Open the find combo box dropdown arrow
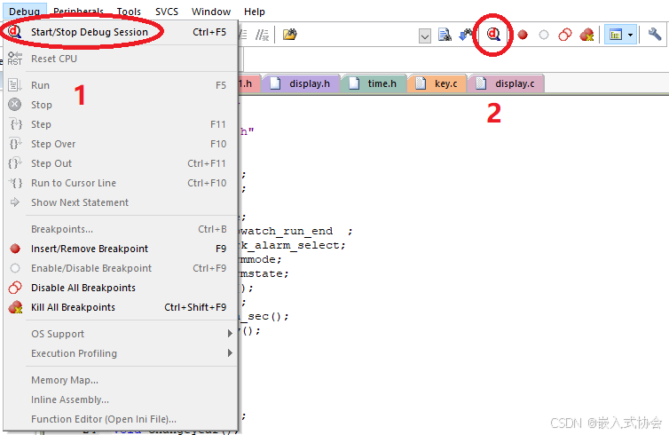 click(x=424, y=36)
